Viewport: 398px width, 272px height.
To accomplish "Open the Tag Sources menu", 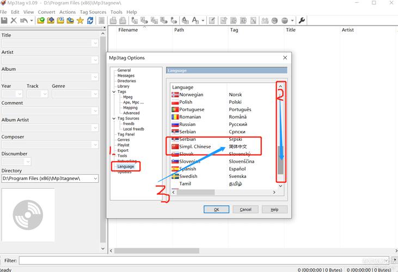I will point(93,12).
